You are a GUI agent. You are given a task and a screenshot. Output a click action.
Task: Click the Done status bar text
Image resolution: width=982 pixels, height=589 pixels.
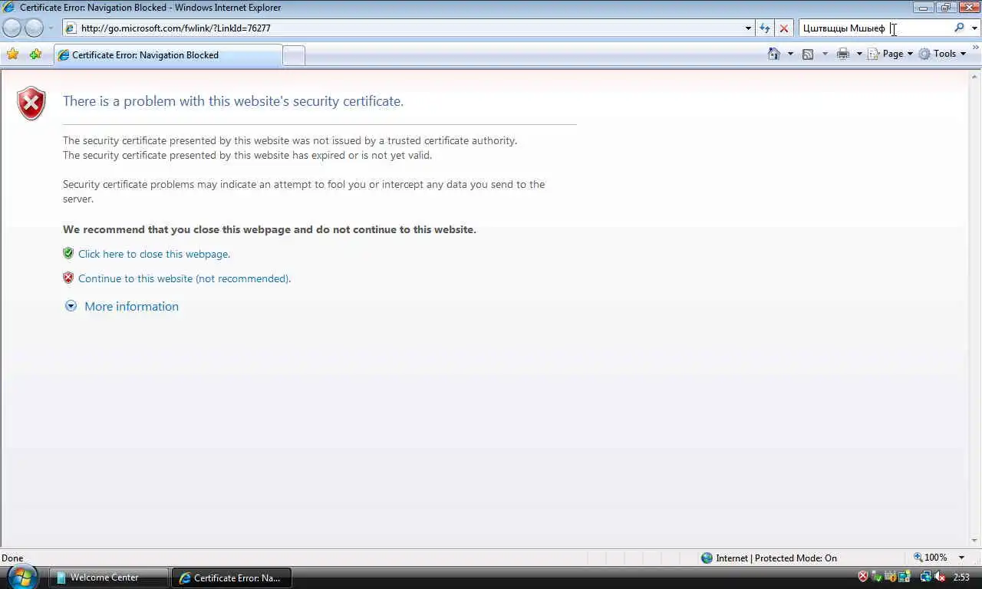[x=12, y=558]
